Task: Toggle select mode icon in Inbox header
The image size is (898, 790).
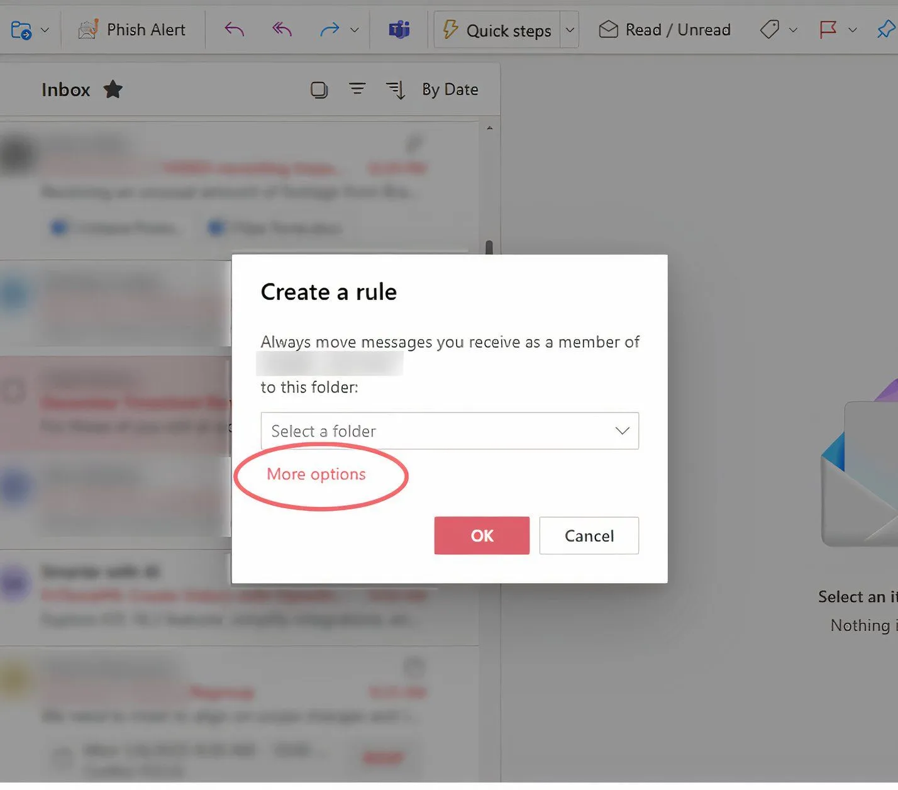Action: 319,90
